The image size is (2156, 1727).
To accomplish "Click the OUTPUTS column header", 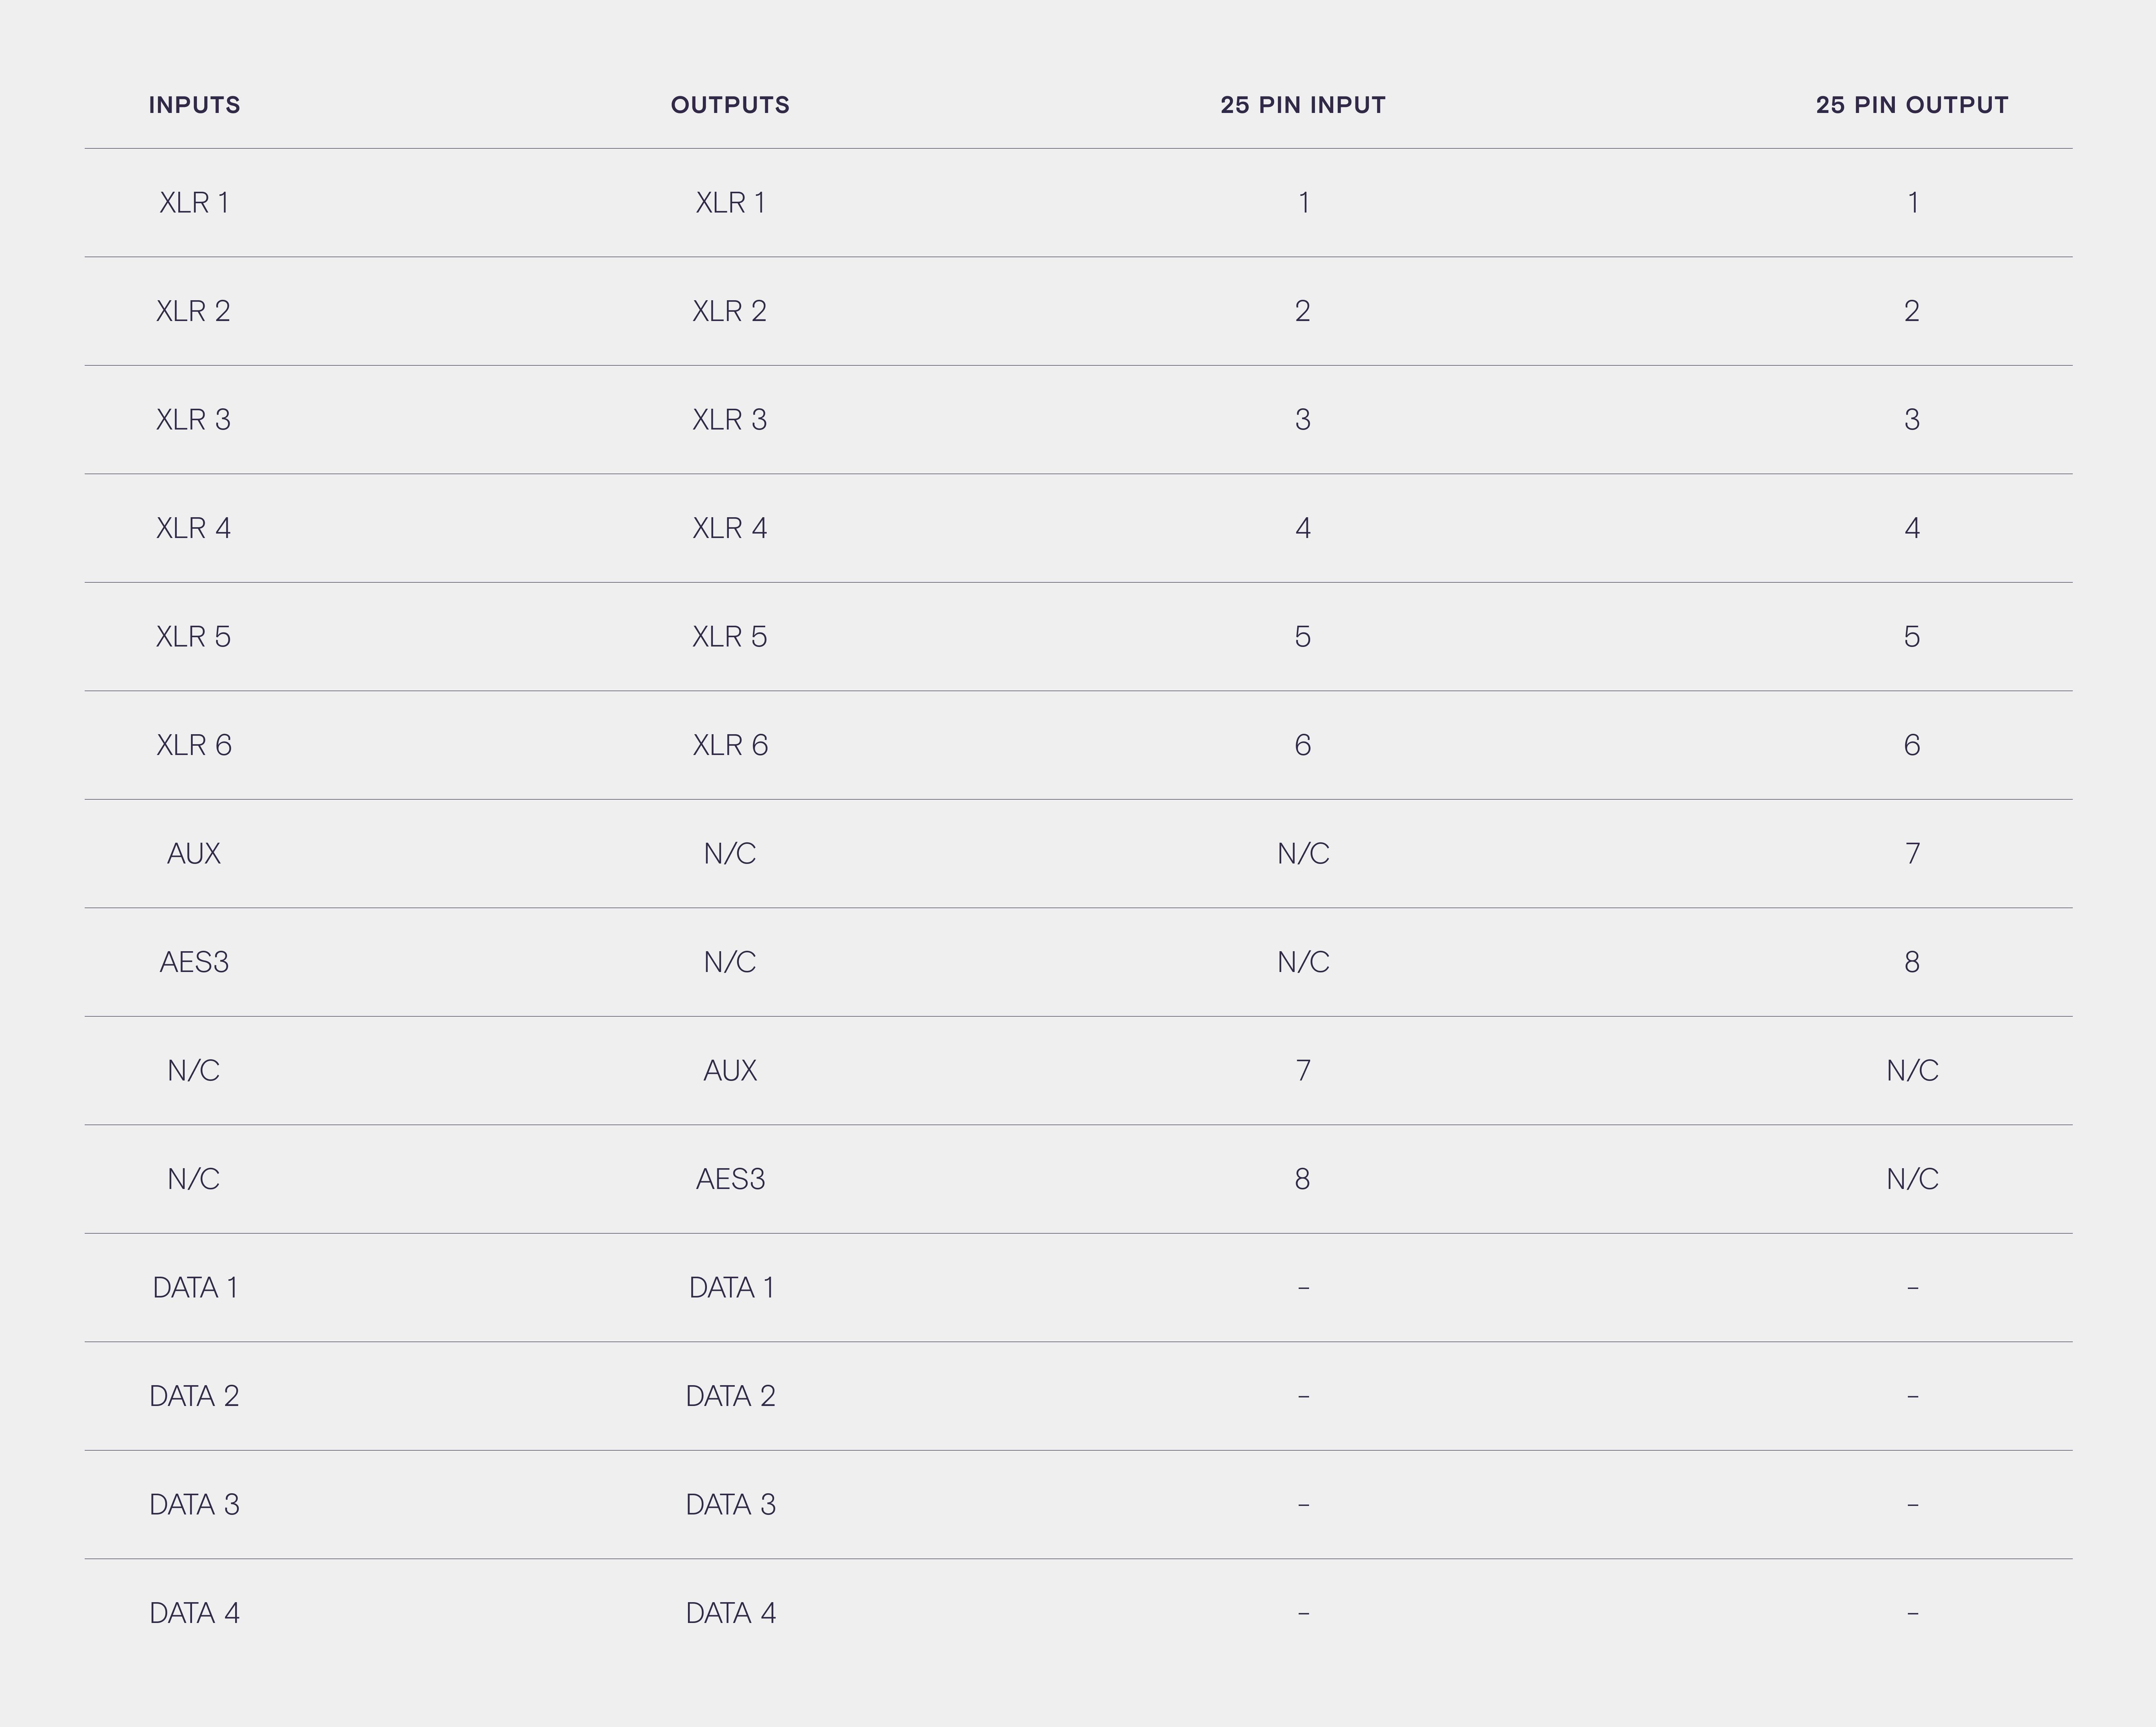I will pyautogui.click(x=730, y=105).
